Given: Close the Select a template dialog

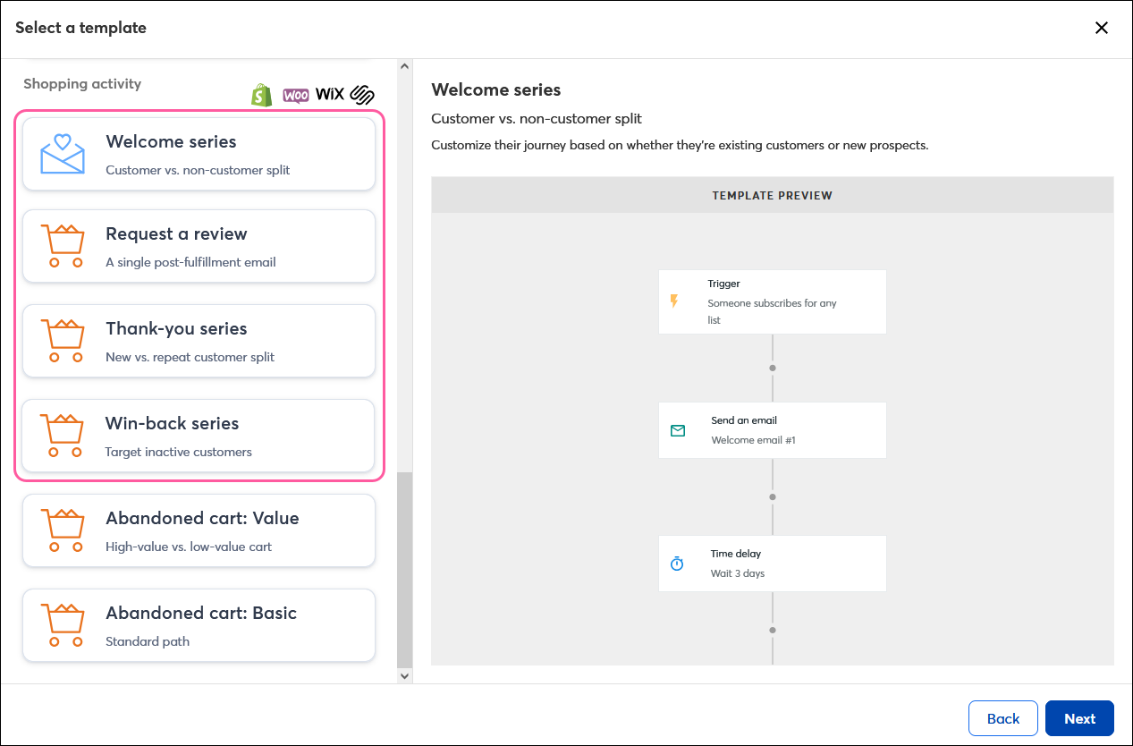Looking at the screenshot, I should (x=1102, y=28).
